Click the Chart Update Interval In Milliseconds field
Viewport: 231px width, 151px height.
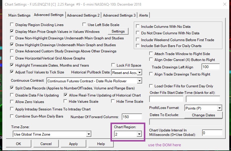click(x=212, y=133)
